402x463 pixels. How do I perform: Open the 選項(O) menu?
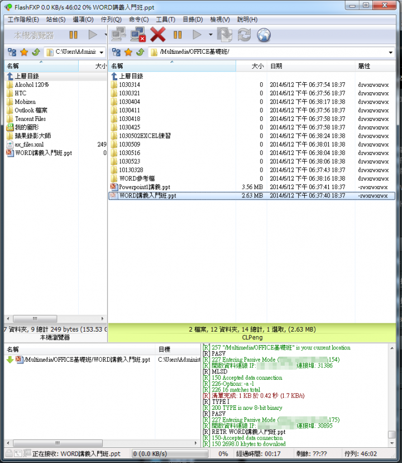pos(83,20)
